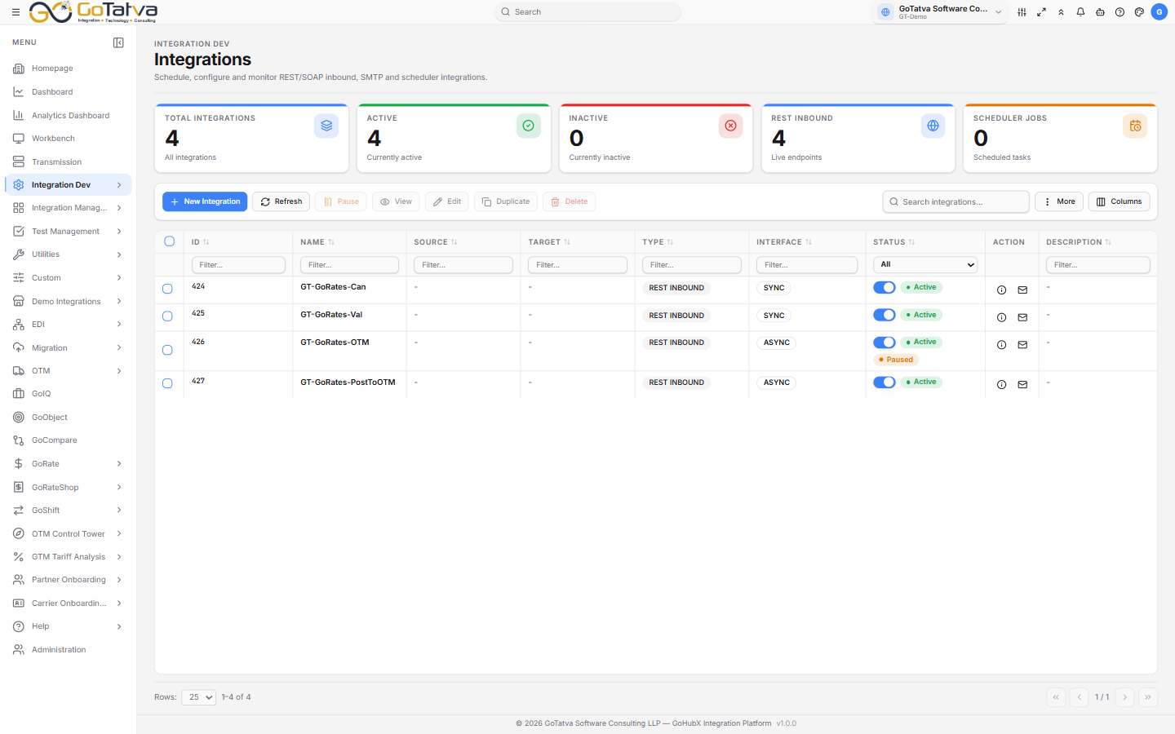Click the New Integration button
The width and height of the screenshot is (1175, 734).
point(205,201)
